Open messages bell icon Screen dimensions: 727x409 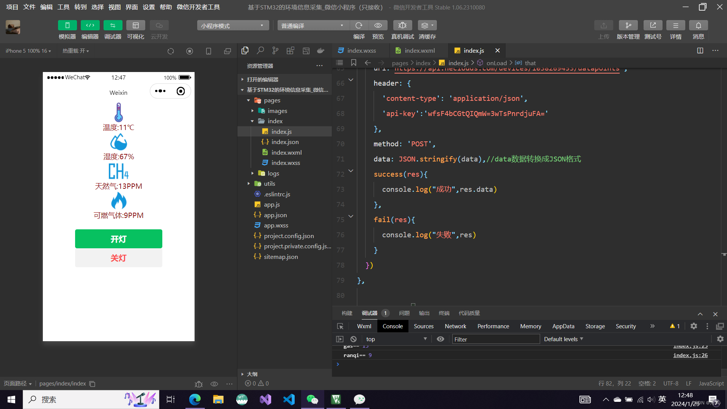point(698,25)
